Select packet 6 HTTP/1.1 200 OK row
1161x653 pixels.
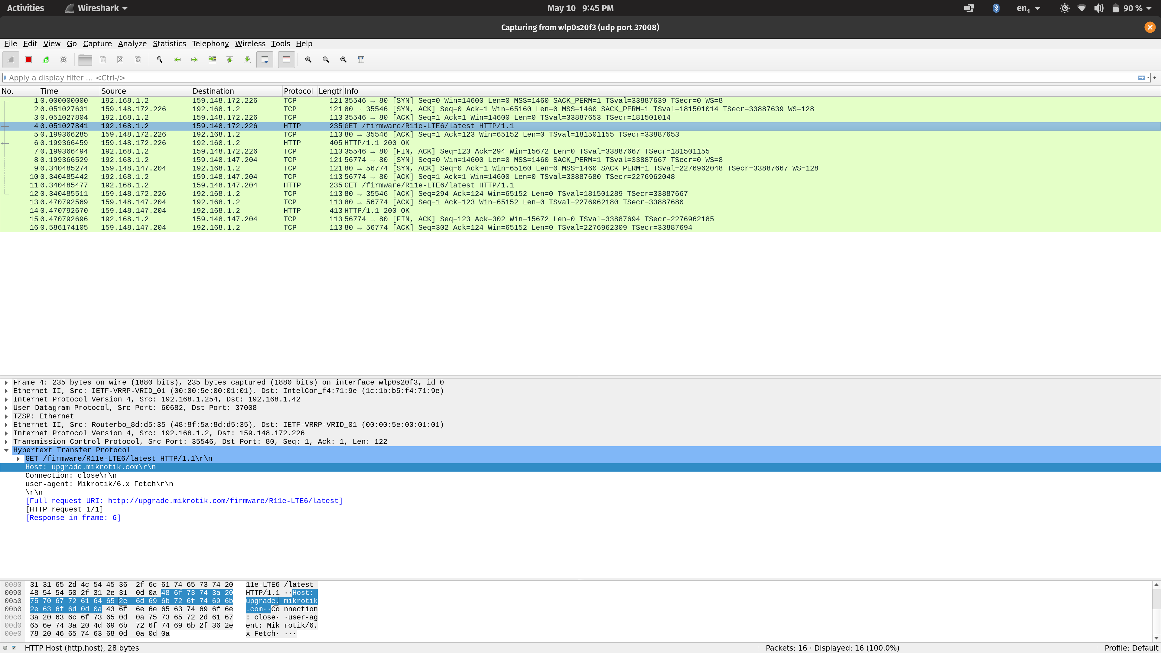point(580,143)
